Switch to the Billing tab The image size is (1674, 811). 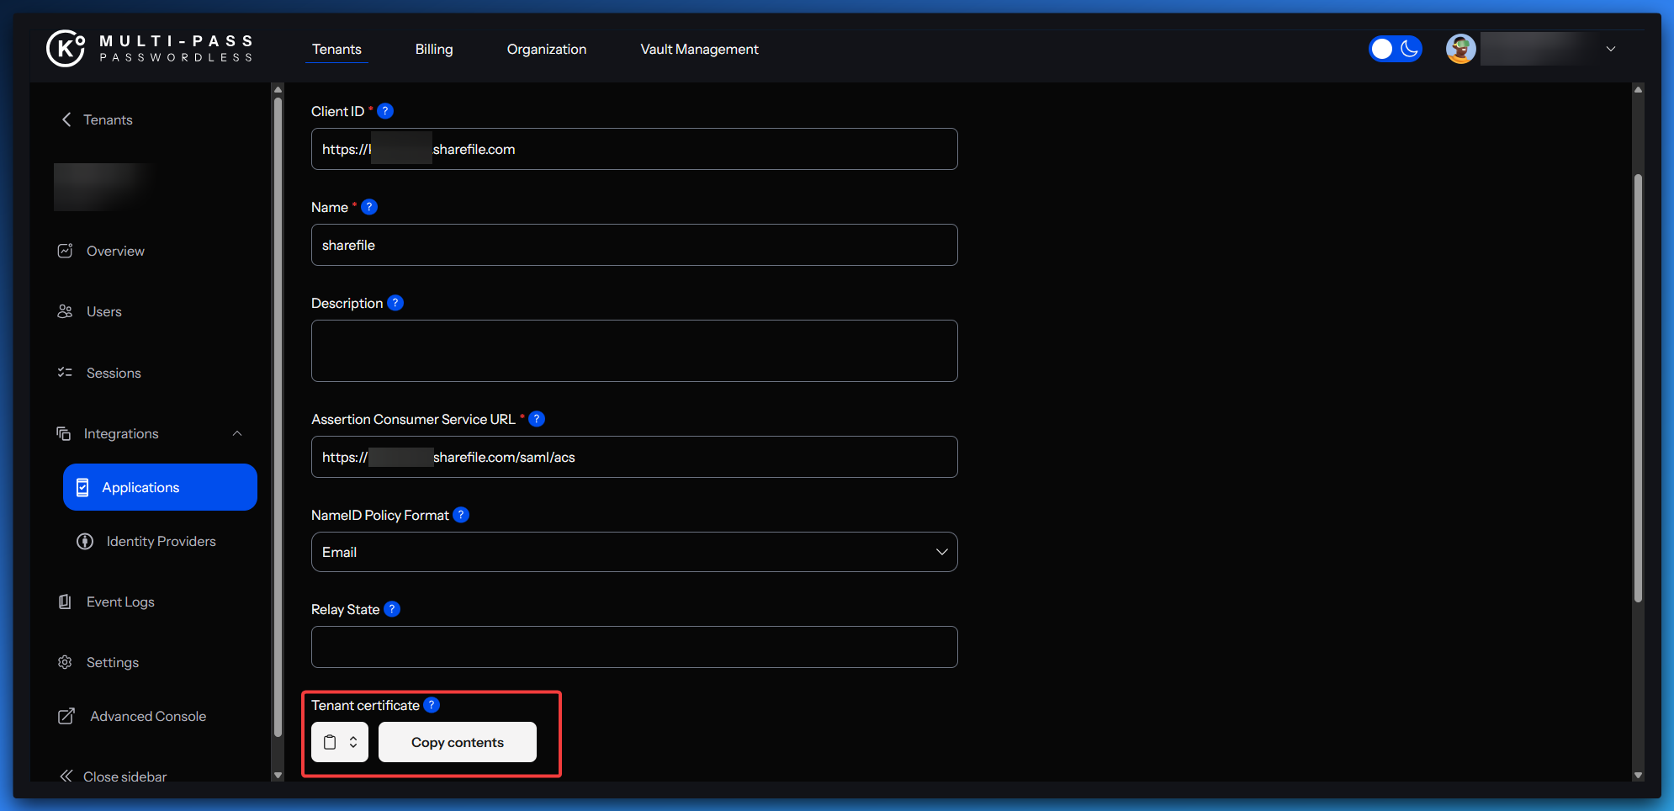434,49
